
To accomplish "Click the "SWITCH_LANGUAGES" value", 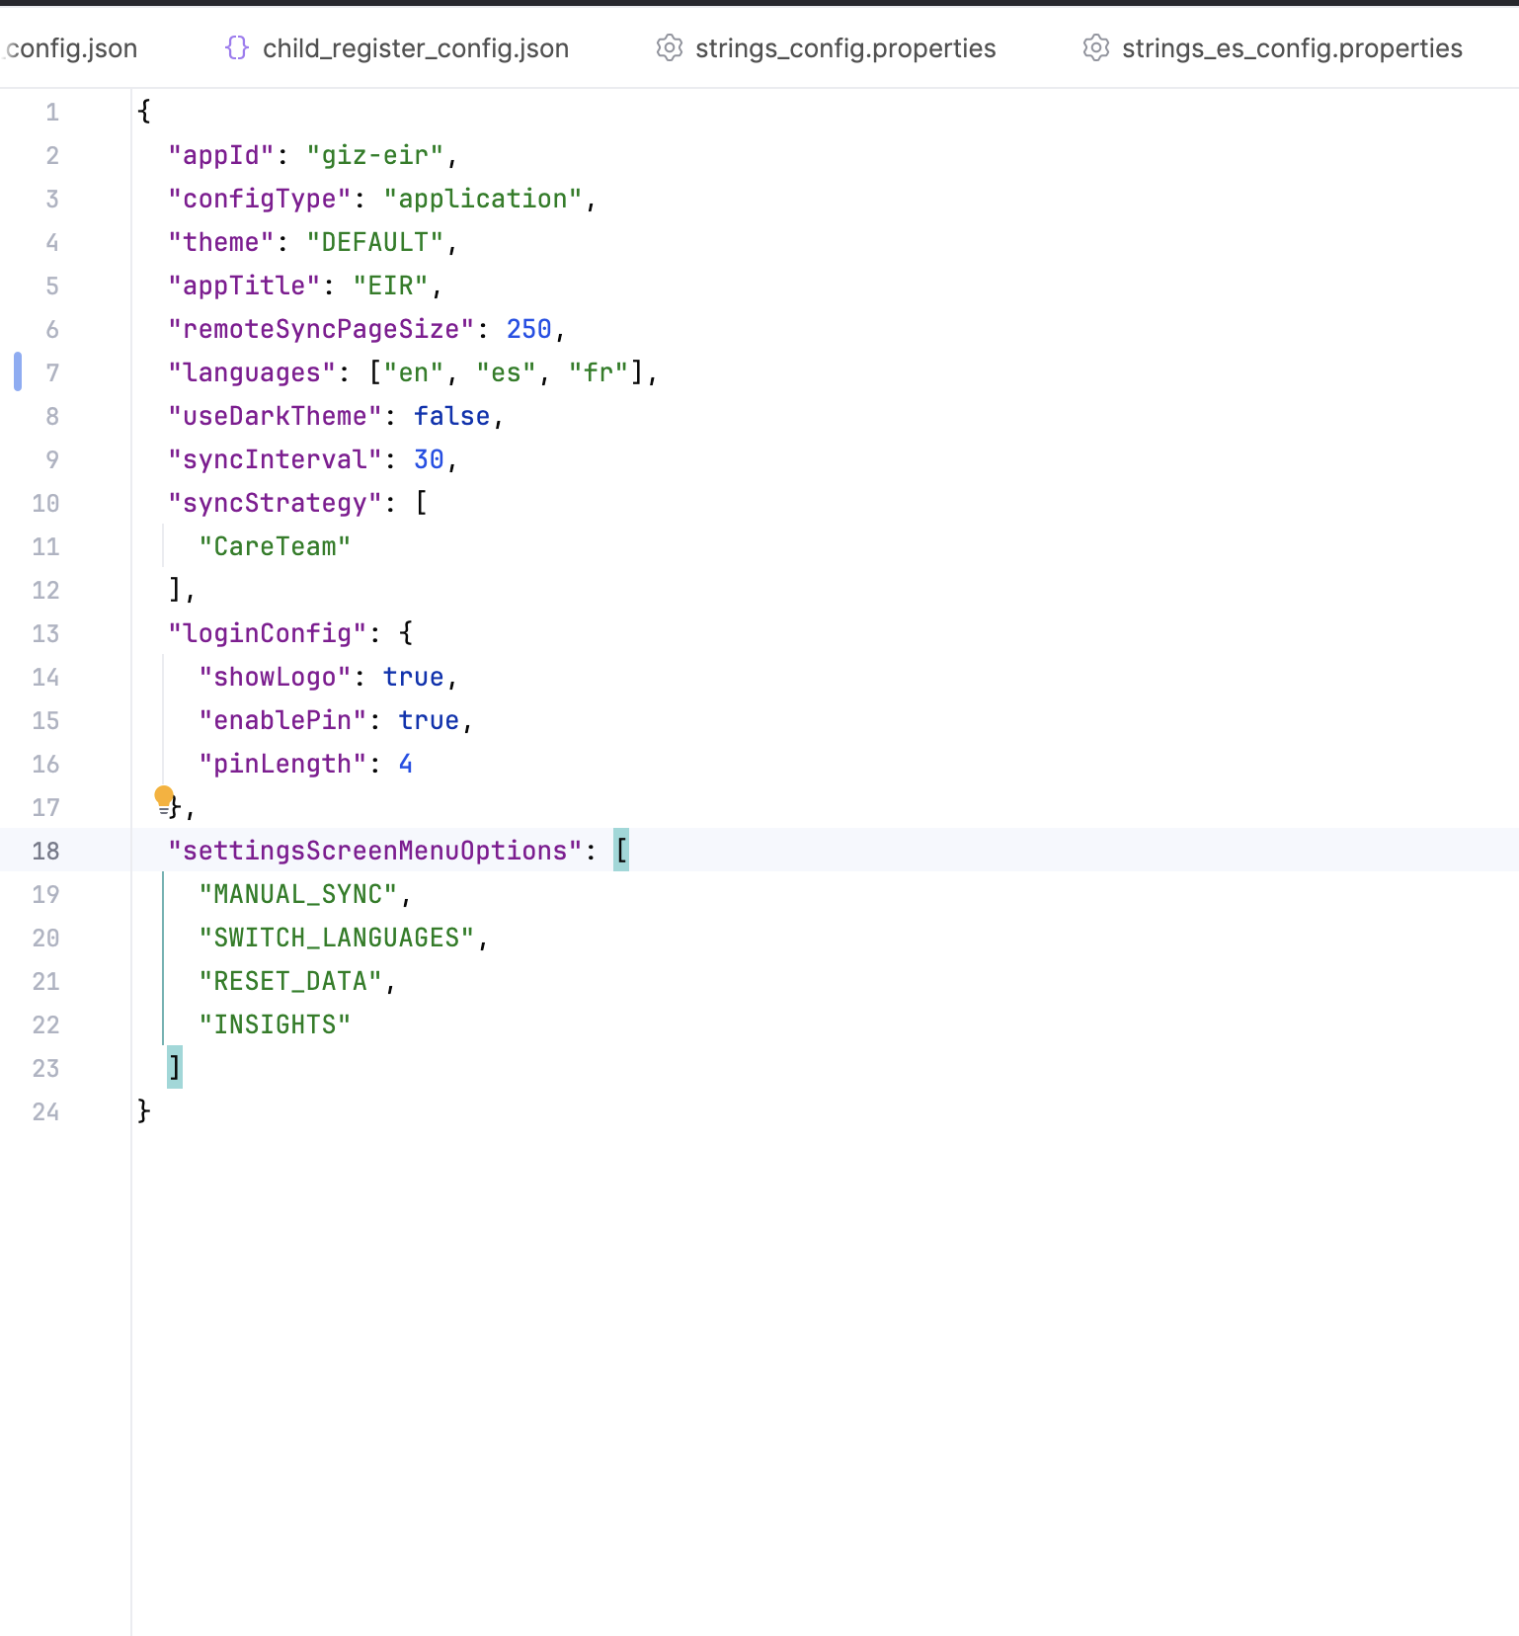I will [x=337, y=938].
